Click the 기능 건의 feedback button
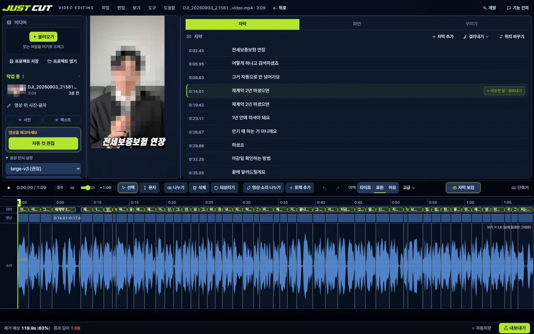534x334 pixels. [518, 8]
